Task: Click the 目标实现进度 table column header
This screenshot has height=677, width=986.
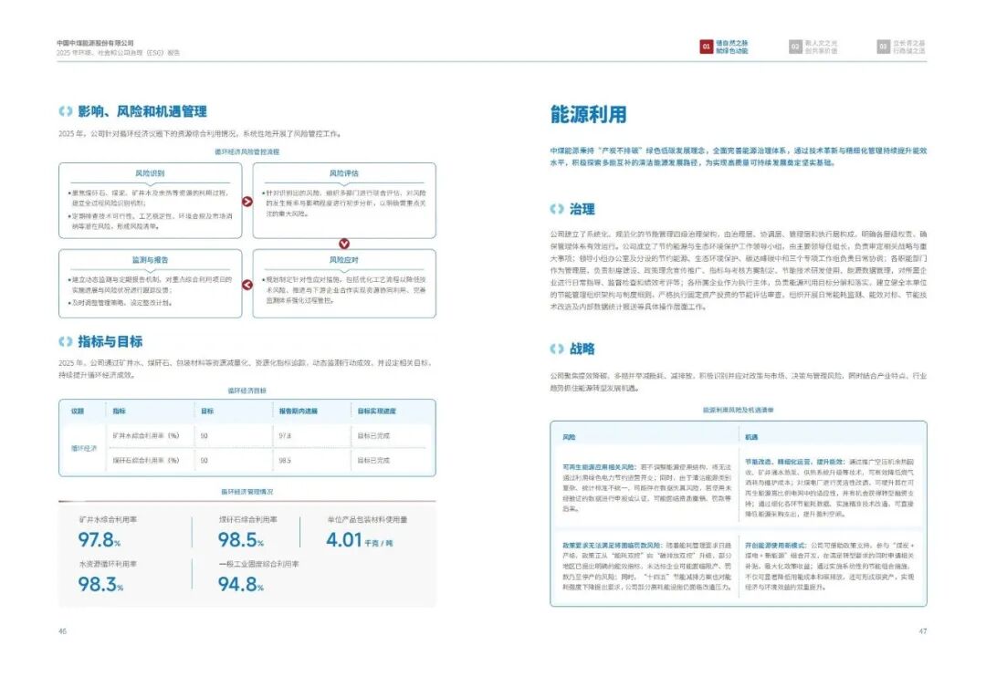Action: (377, 411)
